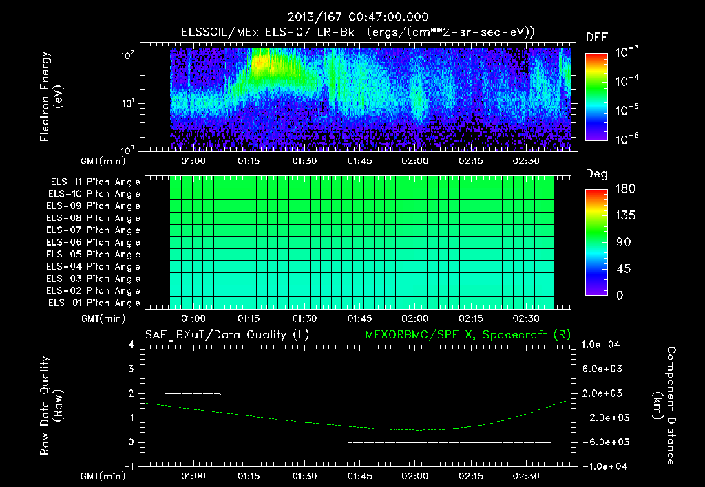705x487 pixels.
Task: Click the 10⁻⁵ tick on DEF colorbar
Action: (627, 110)
